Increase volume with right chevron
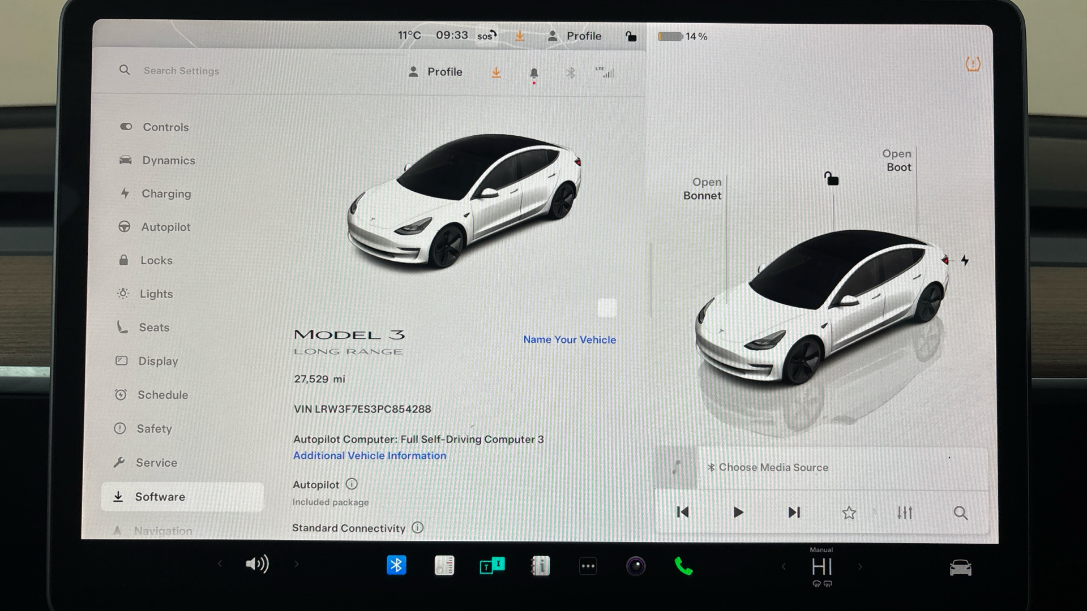 point(296,564)
